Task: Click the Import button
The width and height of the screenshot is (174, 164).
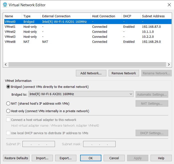Action: (42, 158)
